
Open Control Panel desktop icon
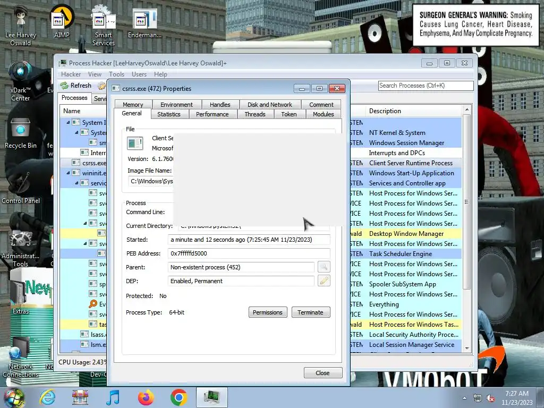pyautogui.click(x=21, y=188)
